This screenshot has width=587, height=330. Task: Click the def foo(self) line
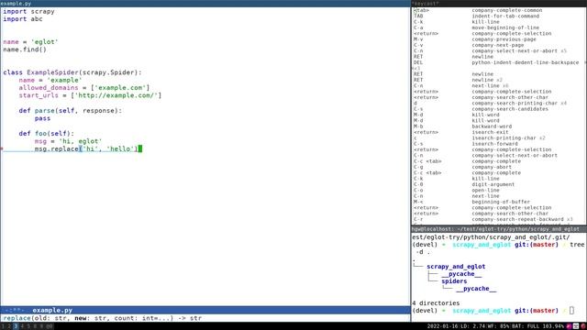tap(47, 134)
